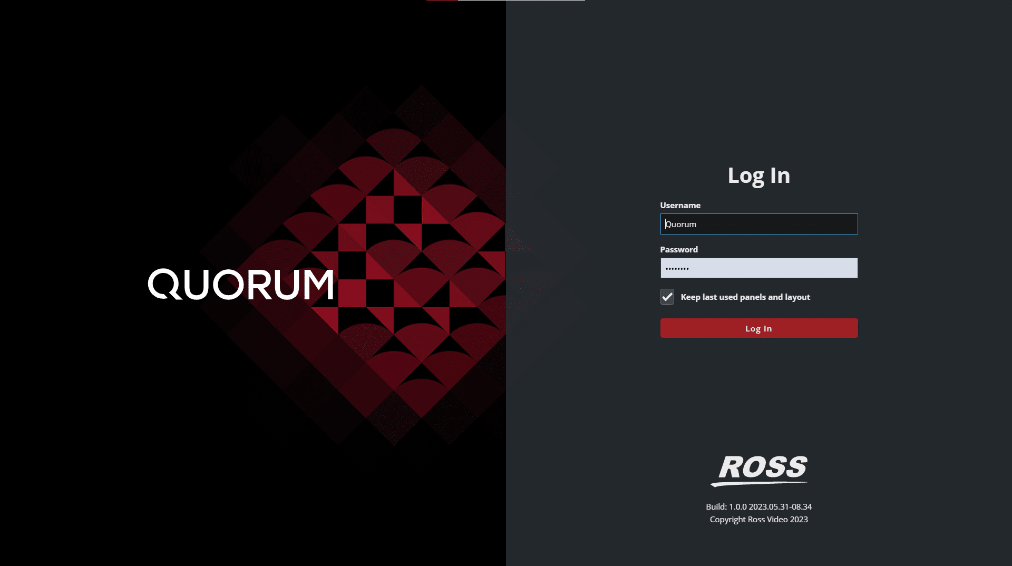Click the Copyright Ross Video 2023 text

[x=758, y=519]
